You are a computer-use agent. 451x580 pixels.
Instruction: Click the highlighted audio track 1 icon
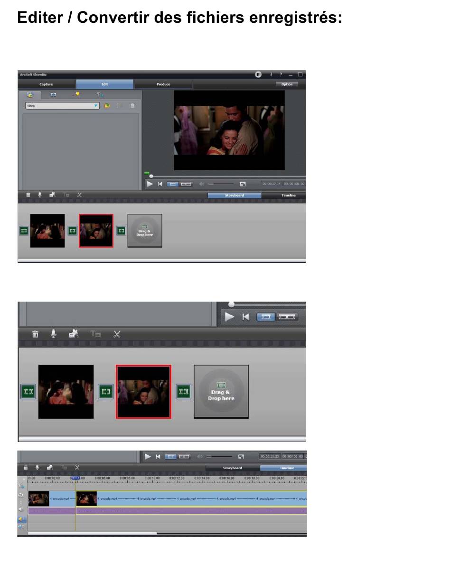(x=21, y=519)
